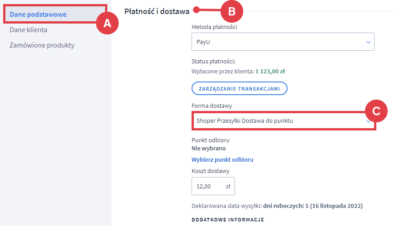
Task: Click the zł currency suffix in the cost field
Action: click(x=228, y=186)
